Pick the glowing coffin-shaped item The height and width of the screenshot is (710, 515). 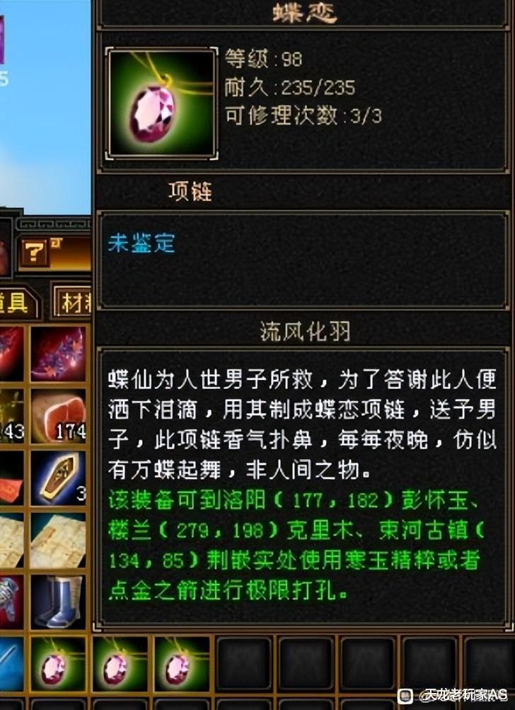[x=58, y=478]
